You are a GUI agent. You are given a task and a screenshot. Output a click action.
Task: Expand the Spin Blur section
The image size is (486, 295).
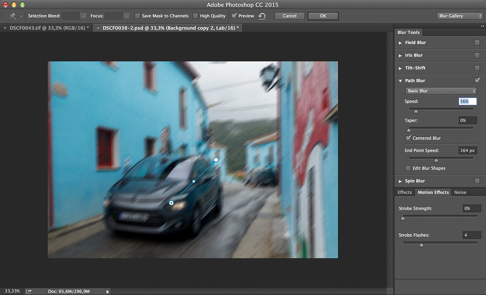pos(400,181)
